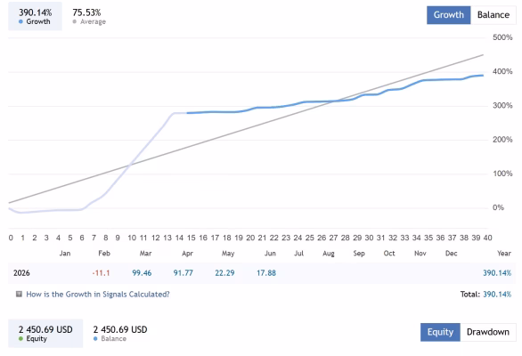This screenshot has width=522, height=356.
Task: Open the 390.14% Growth stat tab
Action: pyautogui.click(x=35, y=16)
